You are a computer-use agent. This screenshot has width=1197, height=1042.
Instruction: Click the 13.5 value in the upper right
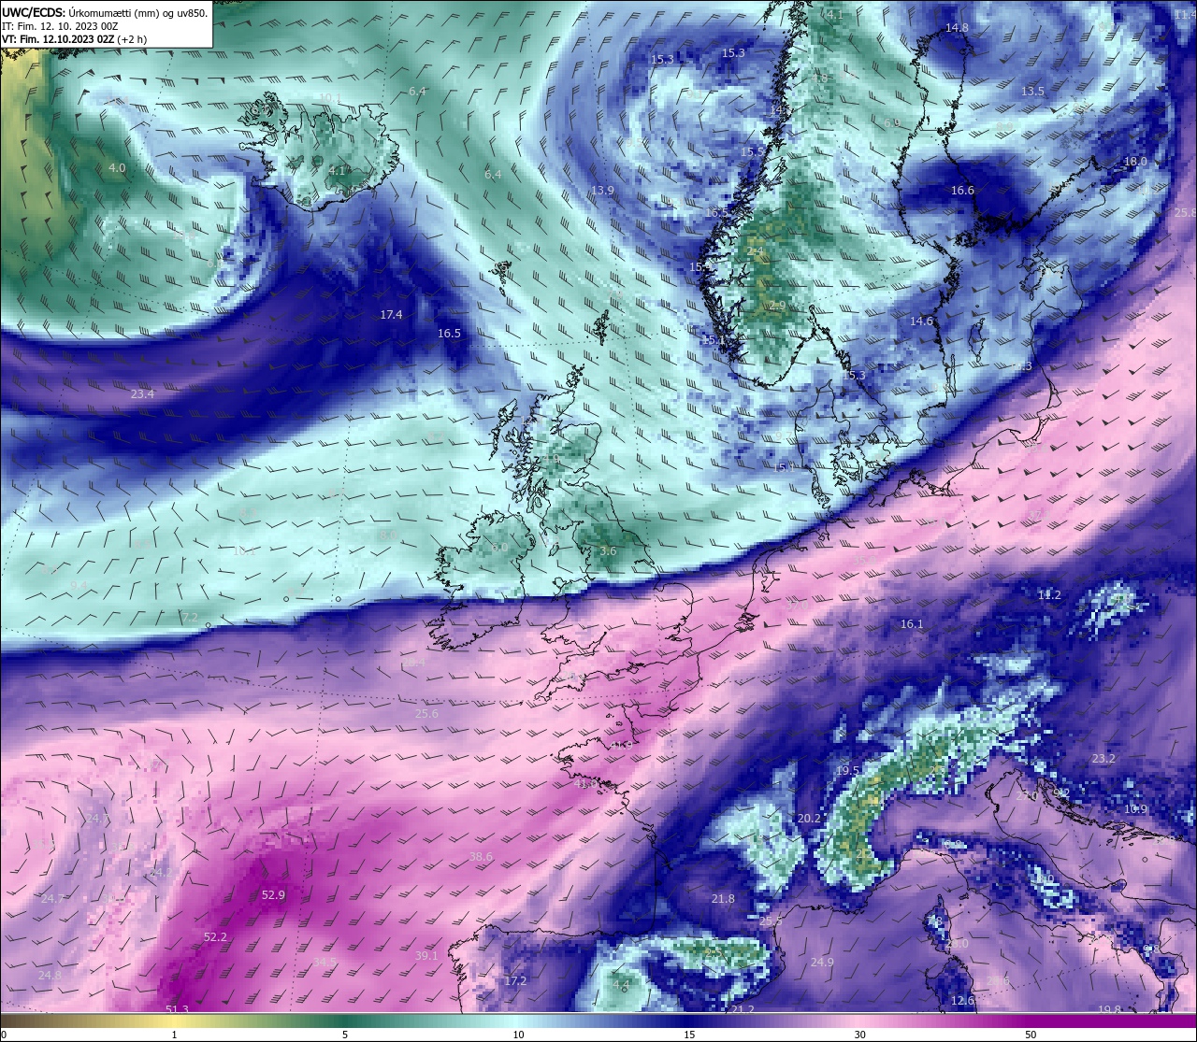[x=1032, y=92]
